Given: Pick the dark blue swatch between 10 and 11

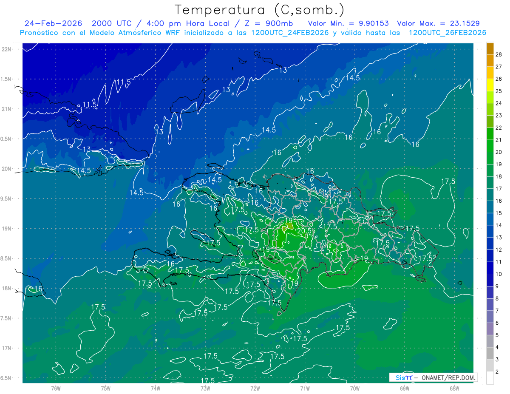Looking at the screenshot, I should 490,268.
